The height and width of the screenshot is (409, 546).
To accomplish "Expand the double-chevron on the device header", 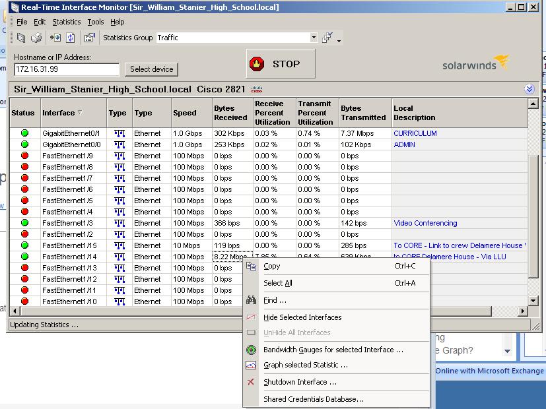I will coord(529,89).
